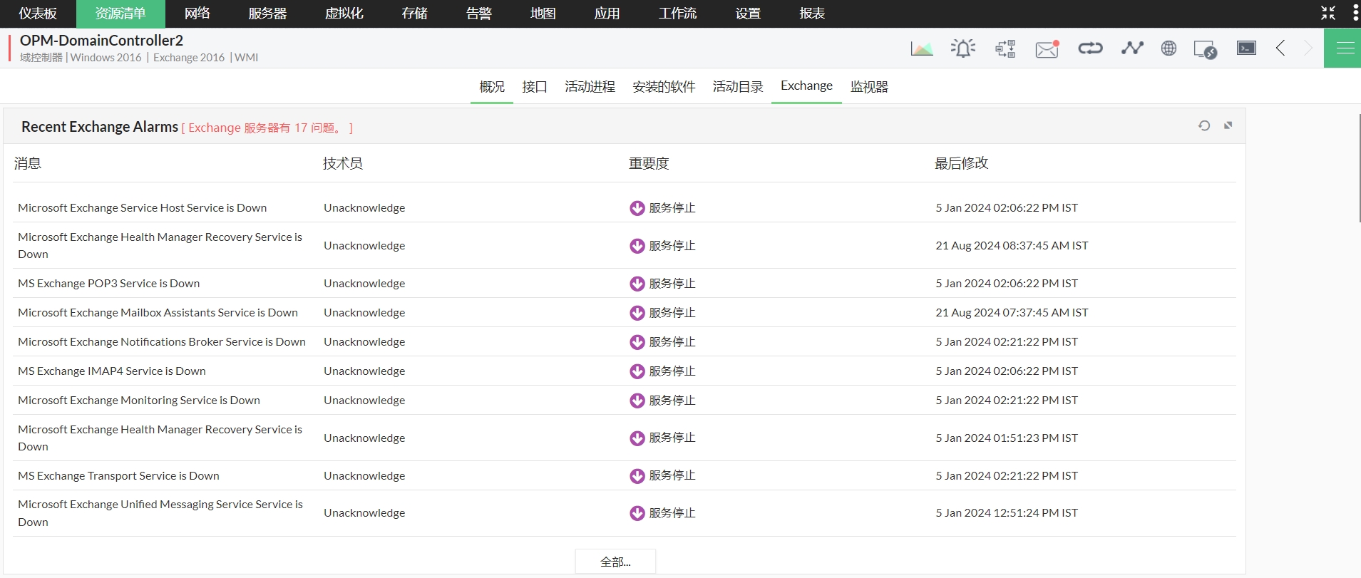Open the 应用 menu
Viewport: 1361px width, 578px height.
click(x=607, y=14)
